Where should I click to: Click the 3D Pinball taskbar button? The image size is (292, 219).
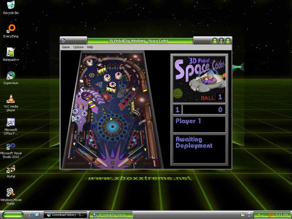pyautogui.click(x=111, y=215)
